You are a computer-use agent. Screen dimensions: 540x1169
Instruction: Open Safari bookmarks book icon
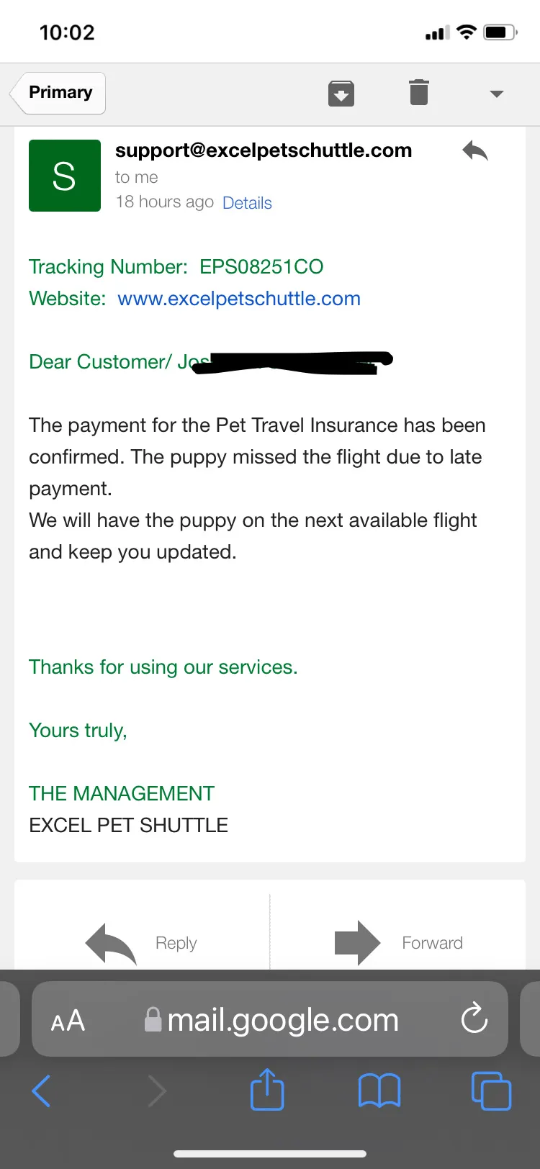coord(379,1091)
